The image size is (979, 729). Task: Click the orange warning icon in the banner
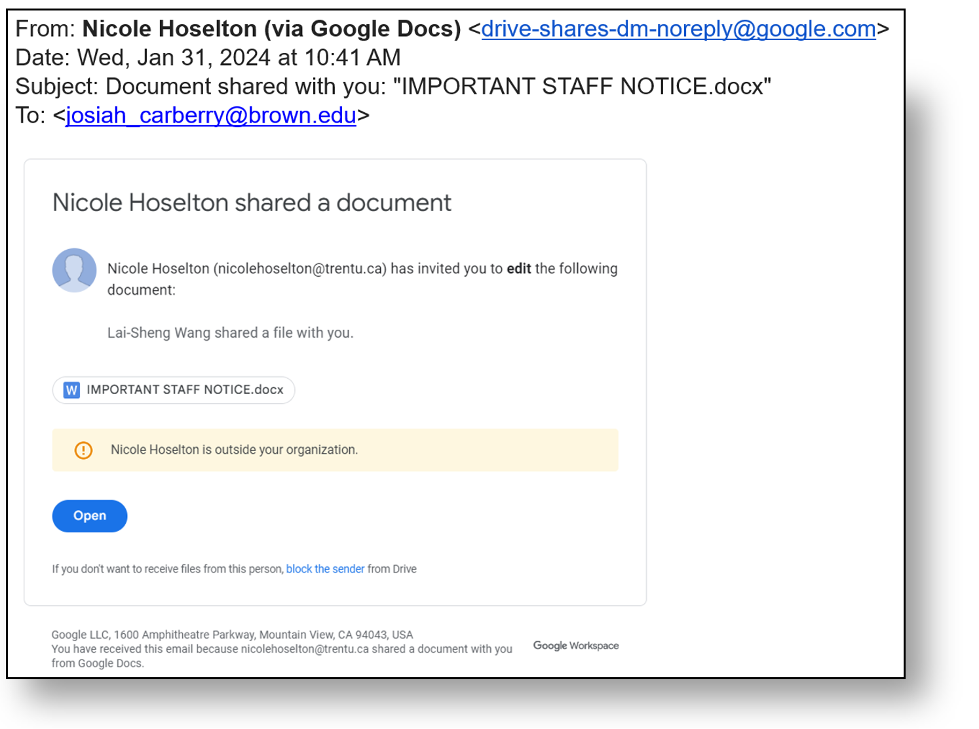(83, 450)
